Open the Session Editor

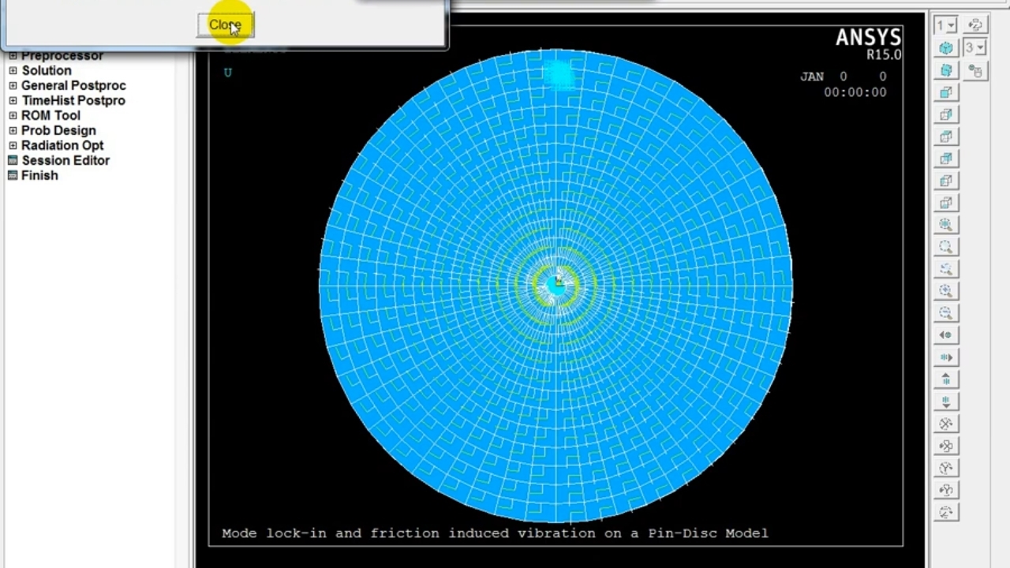(x=65, y=161)
